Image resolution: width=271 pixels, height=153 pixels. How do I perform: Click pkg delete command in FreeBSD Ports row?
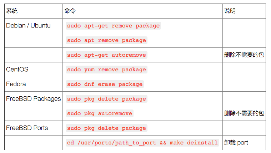coord(106,128)
